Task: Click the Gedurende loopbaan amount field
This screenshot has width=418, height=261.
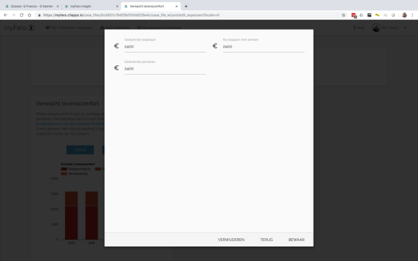Action: click(165, 47)
